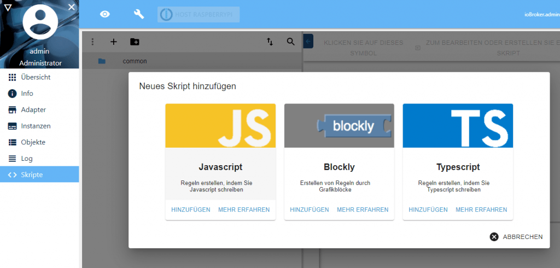This screenshot has height=268, width=560.
Task: Select the common folder row
Action: coord(192,61)
